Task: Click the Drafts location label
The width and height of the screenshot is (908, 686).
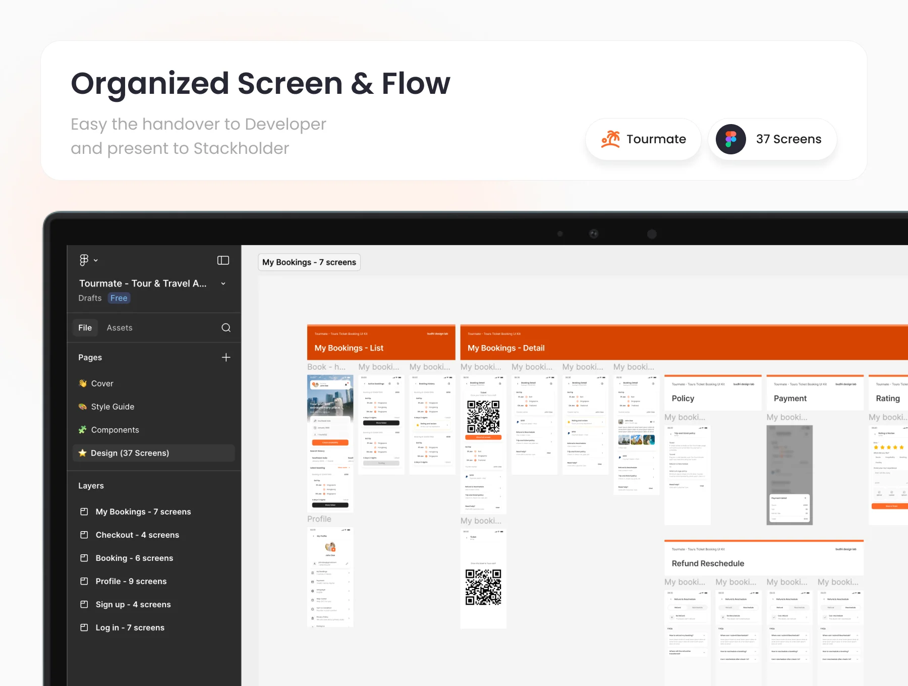Action: coord(90,298)
